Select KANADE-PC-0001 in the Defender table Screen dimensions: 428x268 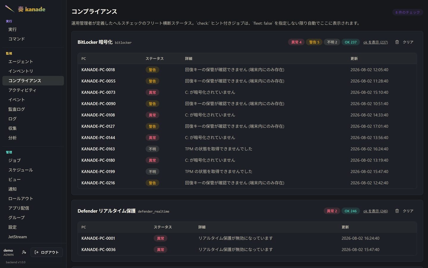(98, 238)
